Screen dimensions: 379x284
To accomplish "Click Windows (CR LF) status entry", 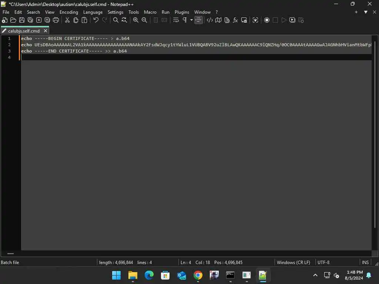I will click(294, 263).
